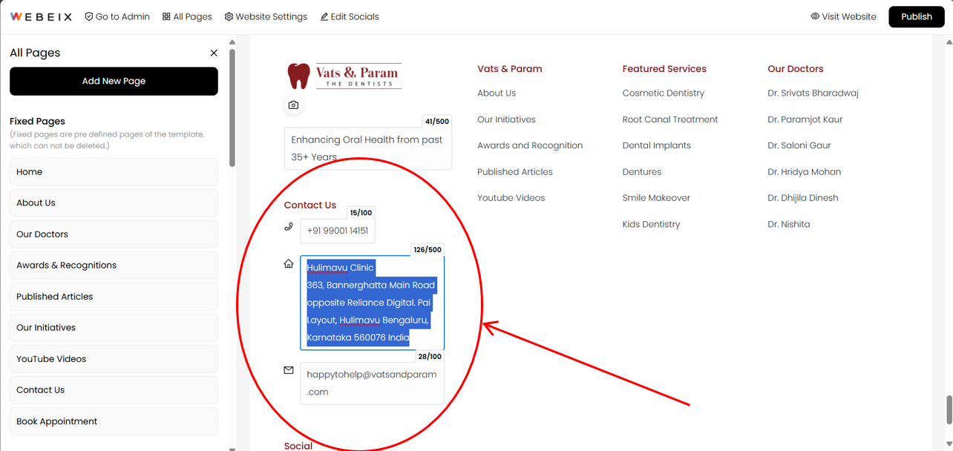This screenshot has height=451, width=953.
Task: Select Our Doctors in the Fixed Pages list
Action: [x=114, y=234]
